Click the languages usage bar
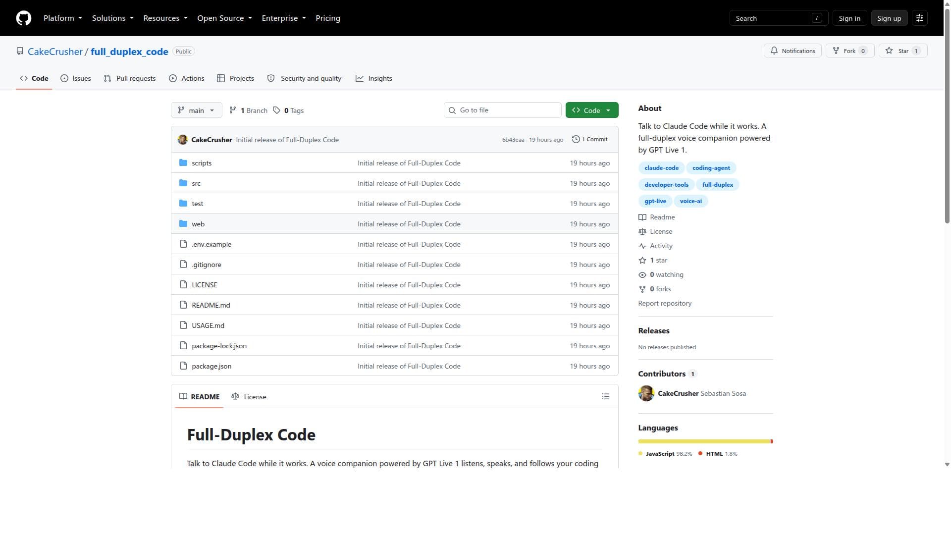 click(705, 441)
